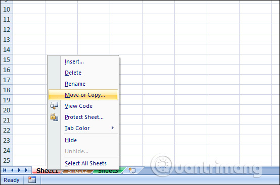Select row 12 header
Screen dimensions: 280x185
(7, 29)
